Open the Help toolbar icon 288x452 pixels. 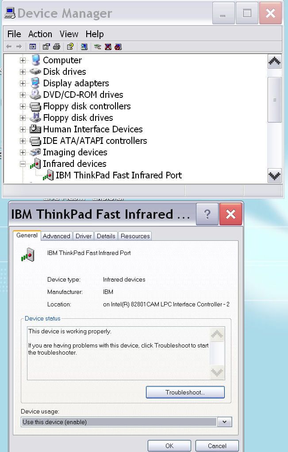coord(70,46)
